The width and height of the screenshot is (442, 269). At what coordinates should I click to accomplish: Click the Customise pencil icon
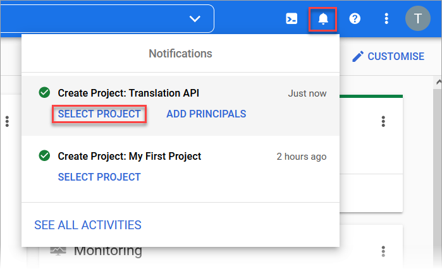(358, 57)
